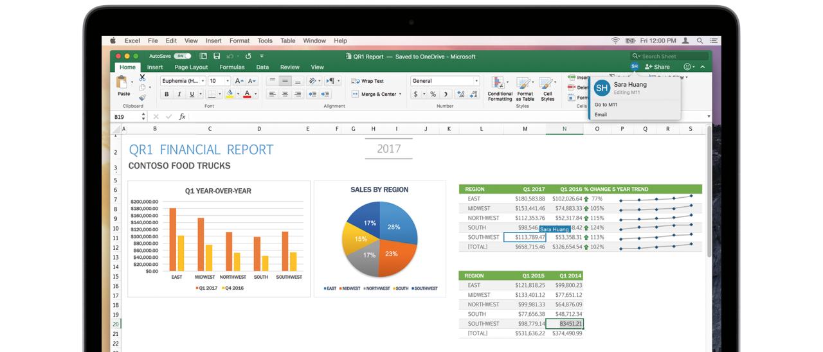Open the font size 10 dropdown
The width and height of the screenshot is (823, 352).
point(228,81)
